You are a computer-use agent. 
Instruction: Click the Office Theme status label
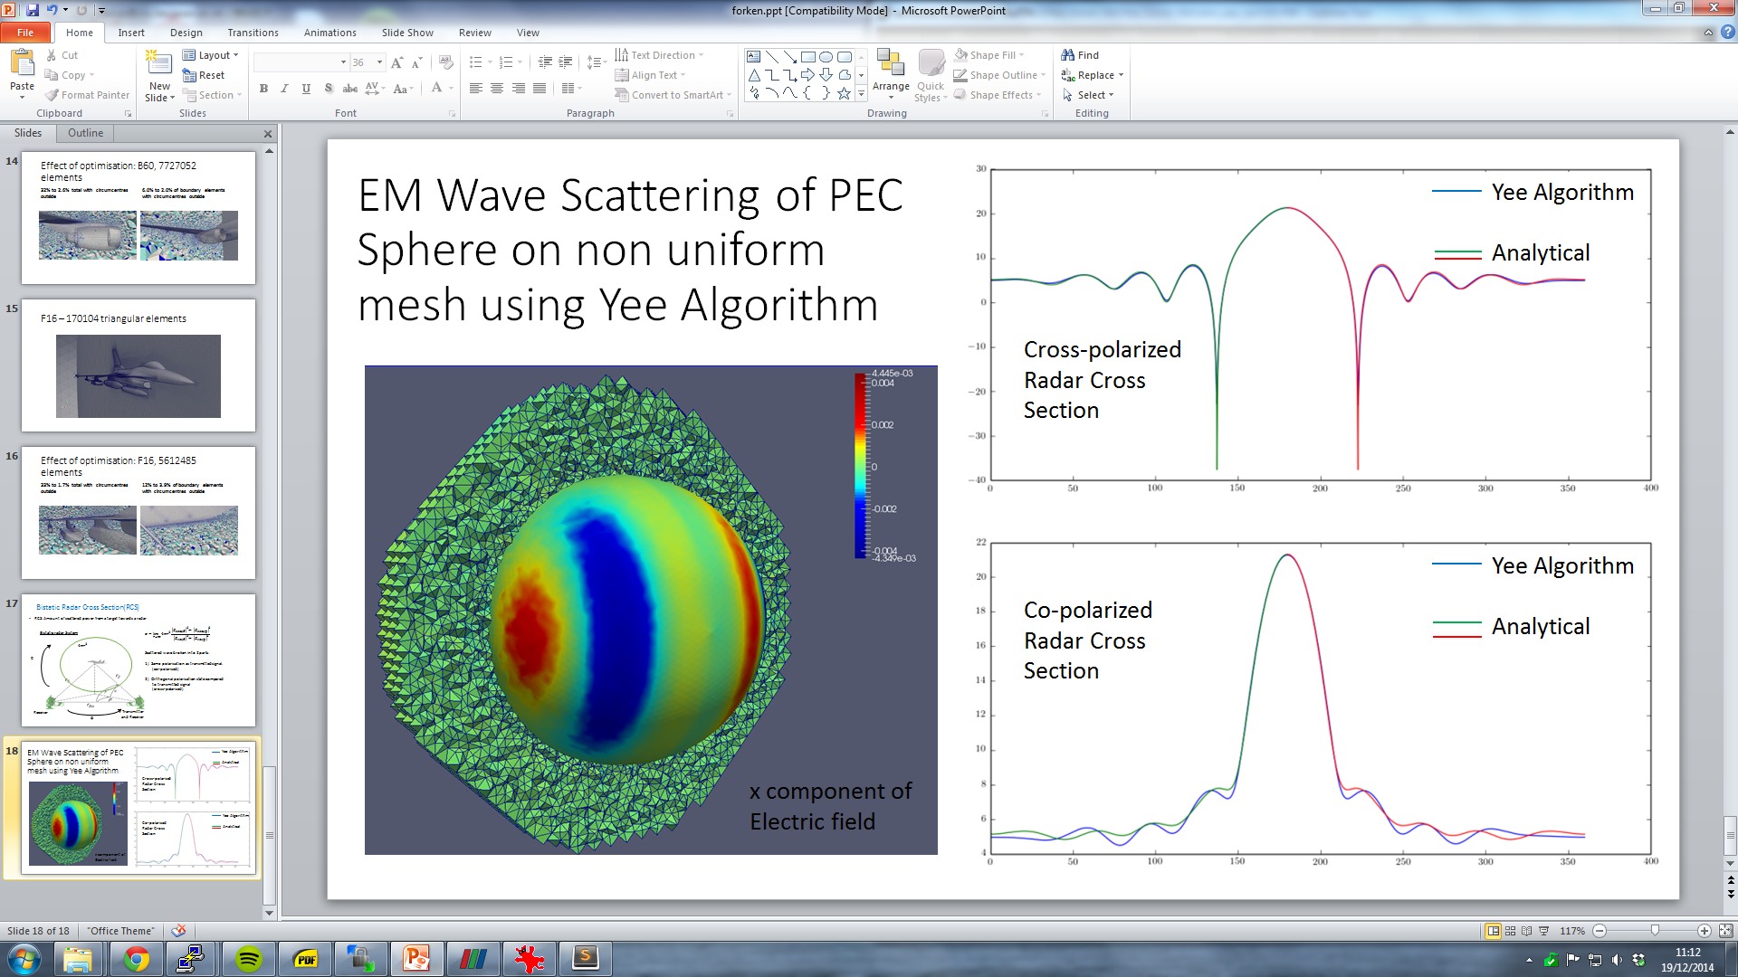(x=120, y=931)
